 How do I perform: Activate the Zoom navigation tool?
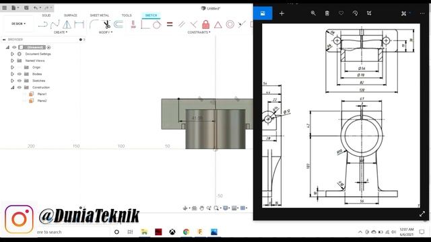click(209, 208)
